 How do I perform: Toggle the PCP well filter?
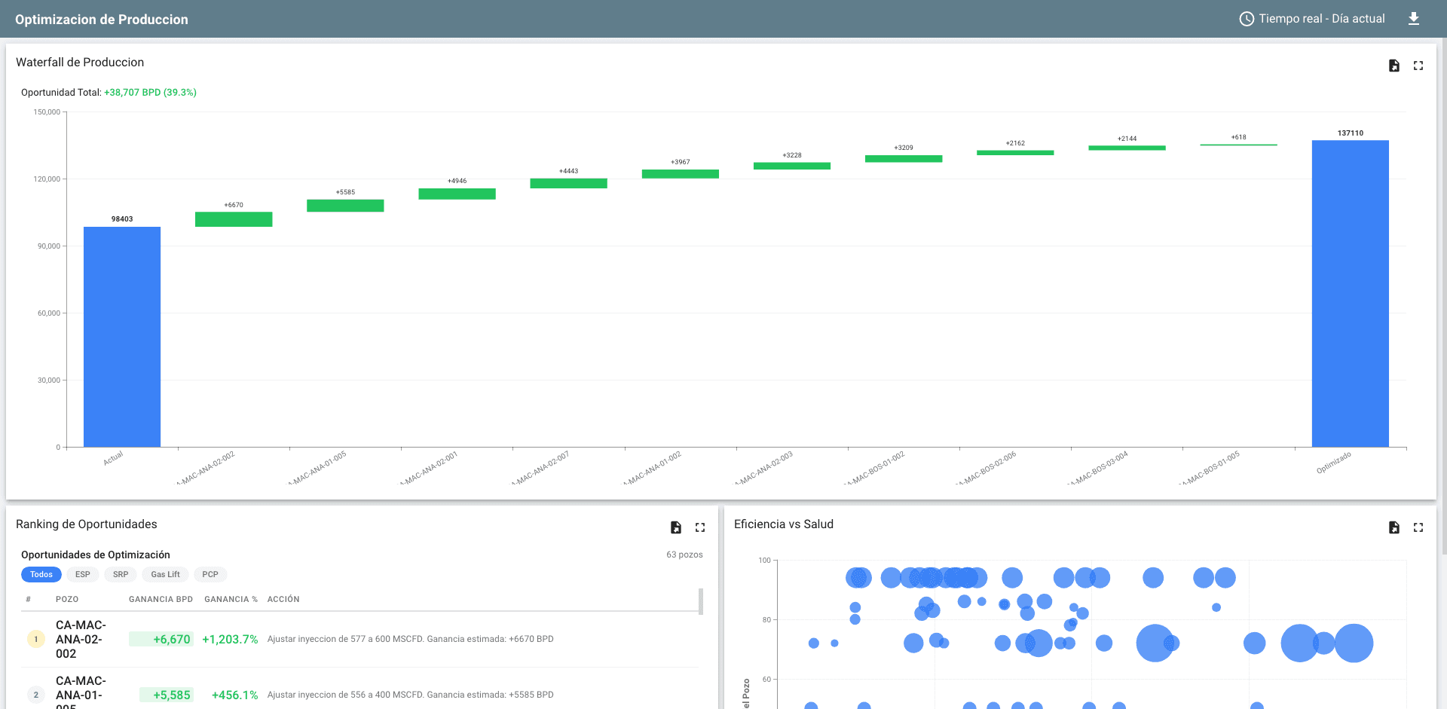[210, 574]
